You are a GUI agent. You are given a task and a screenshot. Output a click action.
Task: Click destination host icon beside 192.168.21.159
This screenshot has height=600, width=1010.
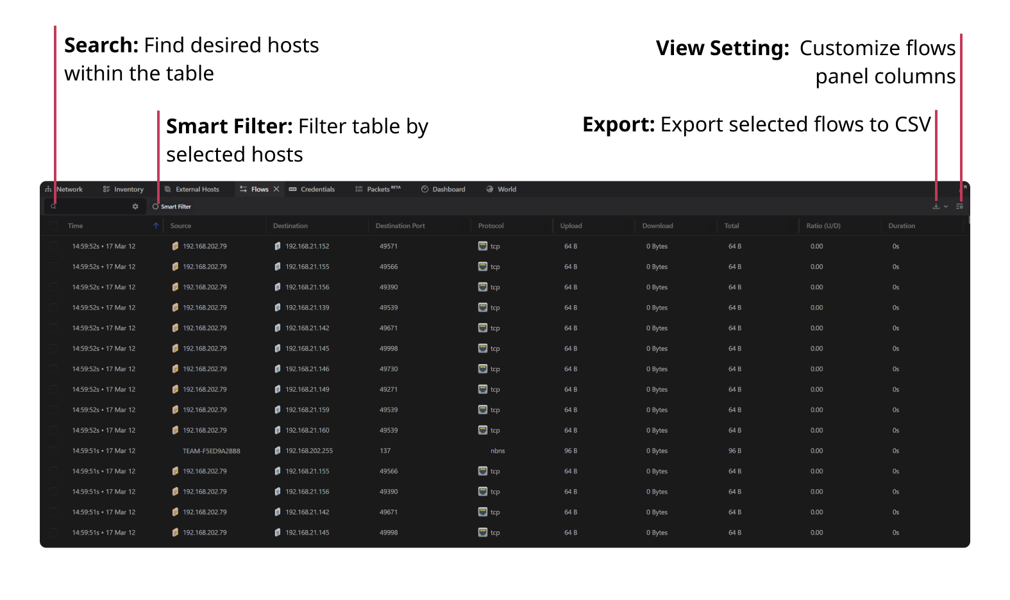pyautogui.click(x=278, y=410)
